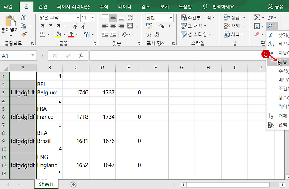Viewport: 289px width, 189px height.
Task: Click the Clear eraser icon
Action: coord(257,34)
